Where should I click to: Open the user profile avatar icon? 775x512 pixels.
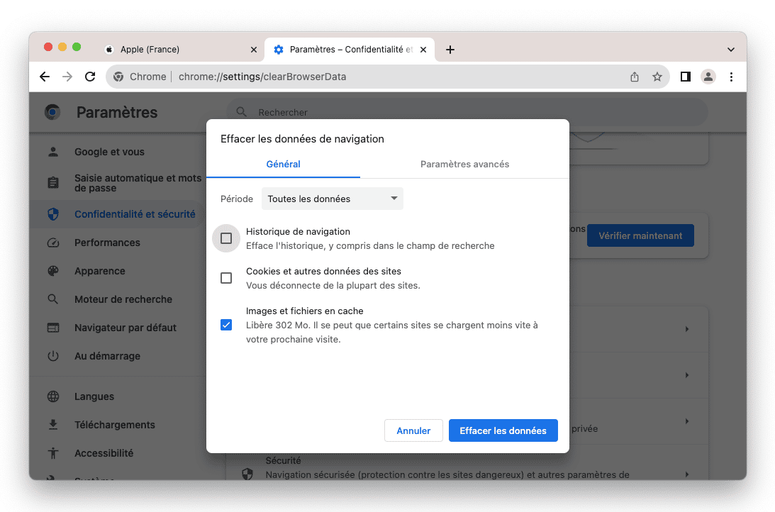(x=708, y=77)
